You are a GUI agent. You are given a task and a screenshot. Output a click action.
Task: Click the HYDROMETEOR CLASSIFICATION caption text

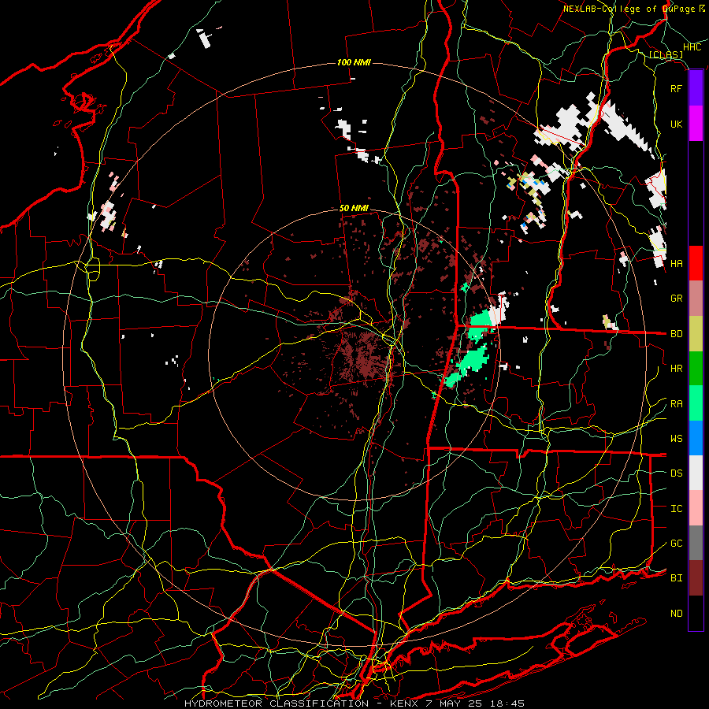point(277,703)
